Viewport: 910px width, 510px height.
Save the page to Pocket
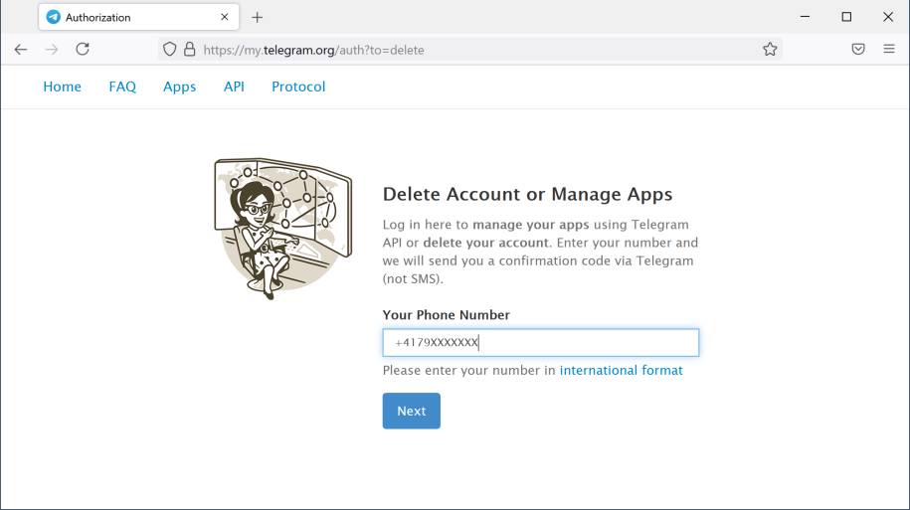click(858, 50)
